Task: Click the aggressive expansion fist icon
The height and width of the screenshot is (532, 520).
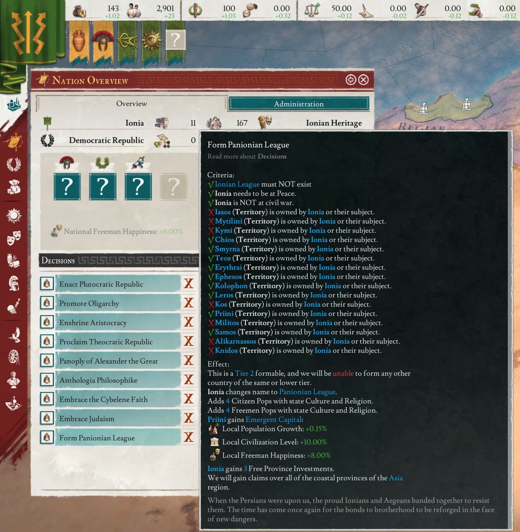Action: click(x=476, y=11)
